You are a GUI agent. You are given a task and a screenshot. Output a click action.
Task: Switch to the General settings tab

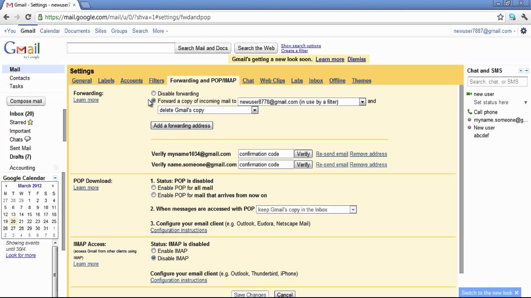point(82,81)
